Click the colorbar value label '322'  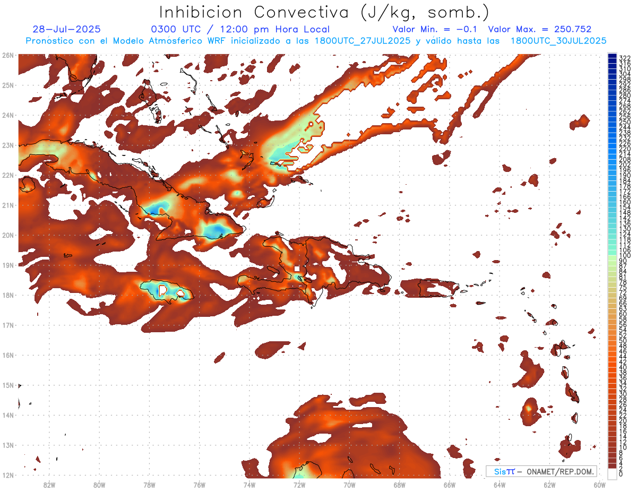(x=625, y=58)
